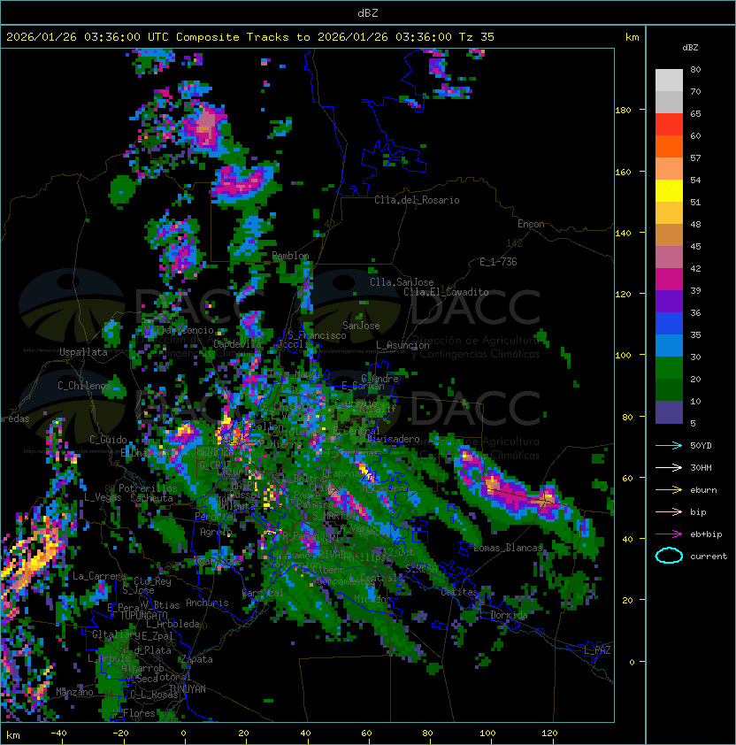Click the yellow eburn arrow in legend
736x745 pixels.
point(669,490)
